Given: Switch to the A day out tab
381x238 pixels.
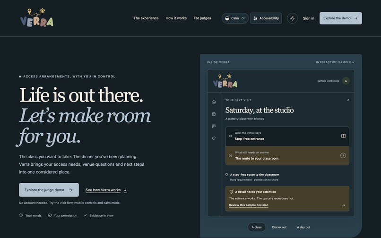Looking at the screenshot, I should coord(303,227).
